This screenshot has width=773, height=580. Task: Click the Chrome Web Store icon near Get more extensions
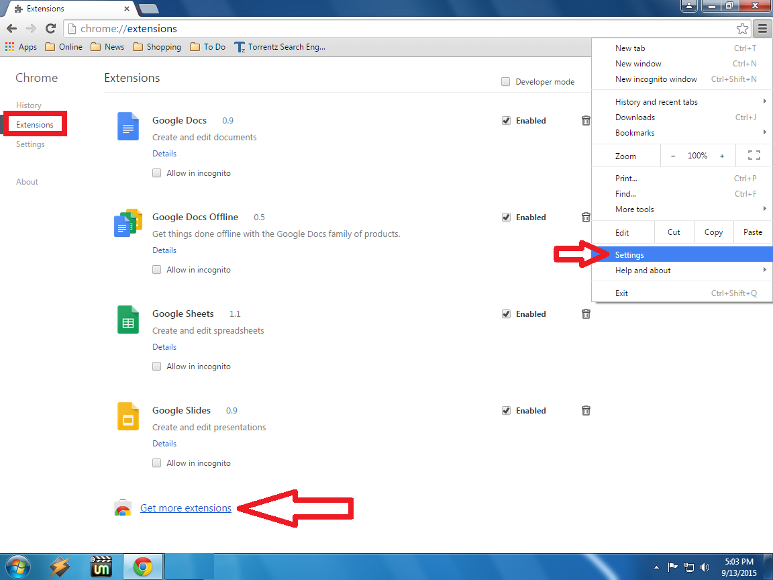tap(123, 508)
